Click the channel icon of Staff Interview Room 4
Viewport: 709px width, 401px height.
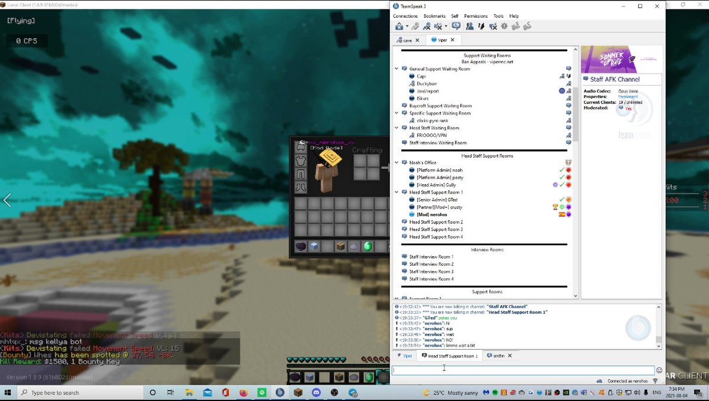(x=405, y=279)
